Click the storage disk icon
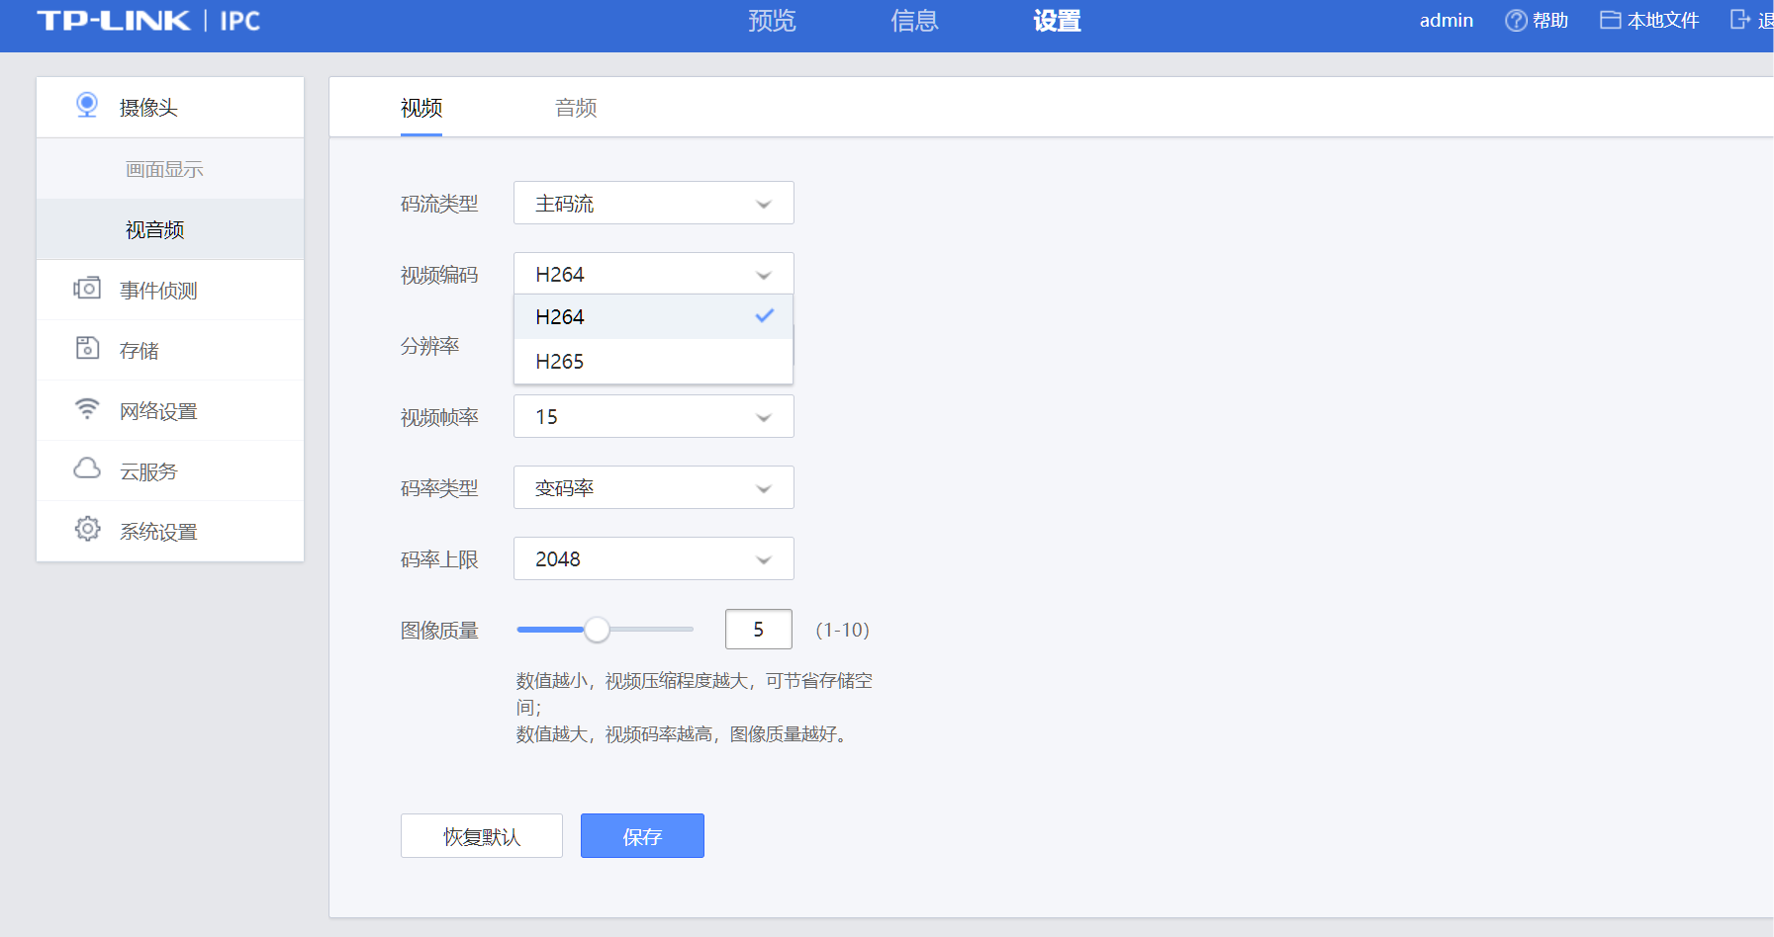The width and height of the screenshot is (1774, 937). 87,348
